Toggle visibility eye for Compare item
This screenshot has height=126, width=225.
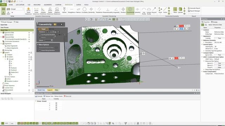coord(29,55)
